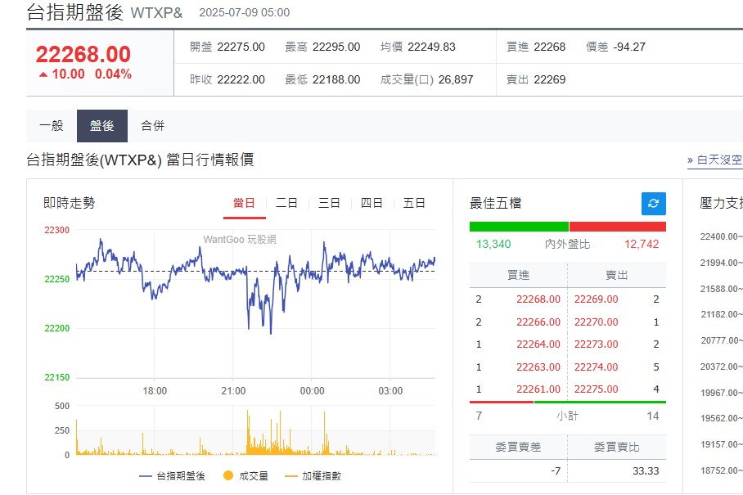Switch to the 一般 session tab
743x495 pixels.
pos(52,126)
